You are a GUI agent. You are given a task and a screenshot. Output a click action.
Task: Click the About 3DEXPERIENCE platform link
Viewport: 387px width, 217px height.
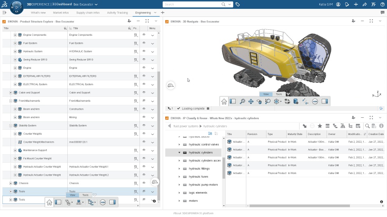pyautogui.click(x=193, y=213)
